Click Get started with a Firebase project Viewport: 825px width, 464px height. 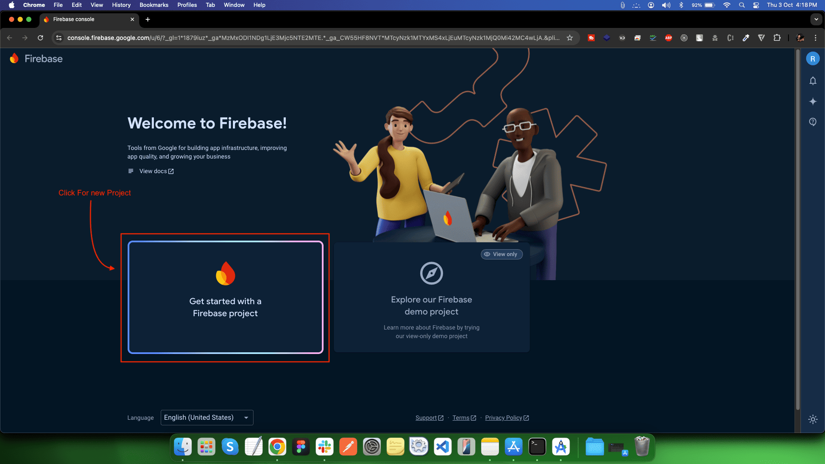[x=225, y=297]
